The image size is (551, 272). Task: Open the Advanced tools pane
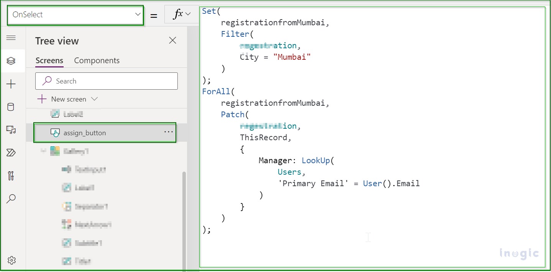(11, 175)
